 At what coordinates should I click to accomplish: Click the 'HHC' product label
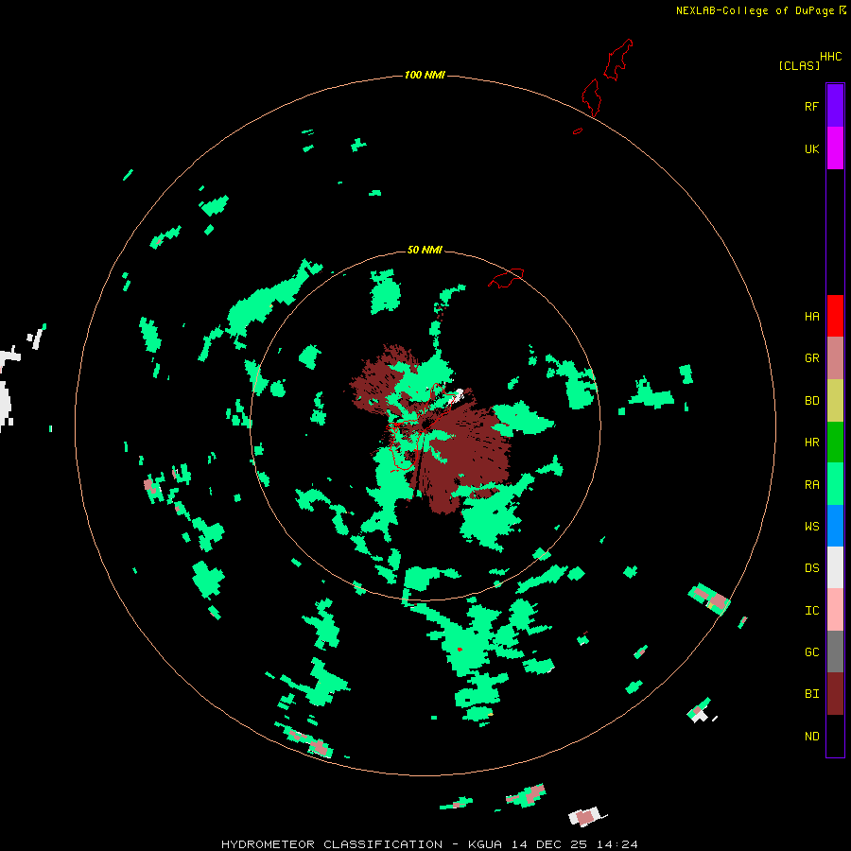coord(830,57)
